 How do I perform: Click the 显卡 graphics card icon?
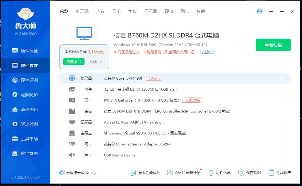pos(72,100)
